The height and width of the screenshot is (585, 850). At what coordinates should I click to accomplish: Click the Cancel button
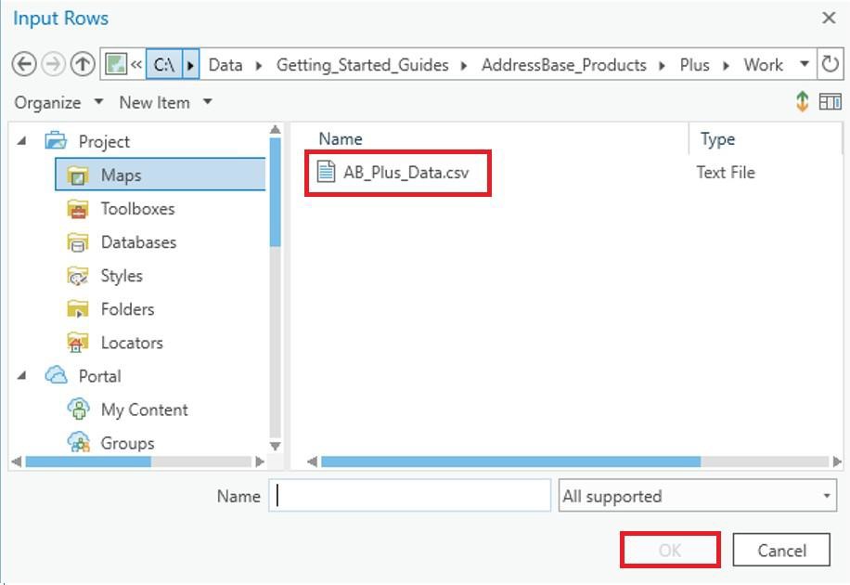coord(782,550)
